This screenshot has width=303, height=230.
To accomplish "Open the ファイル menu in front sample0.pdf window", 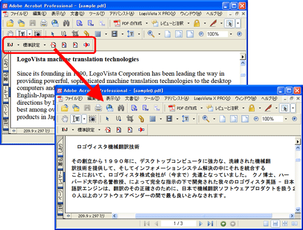I will pos(73,99).
